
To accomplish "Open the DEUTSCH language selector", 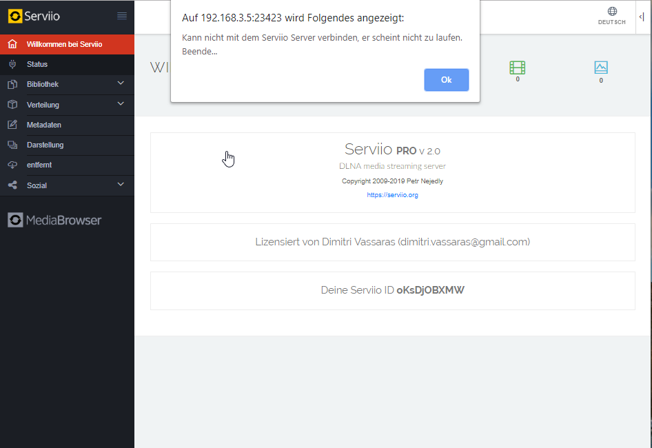I will tap(611, 17).
